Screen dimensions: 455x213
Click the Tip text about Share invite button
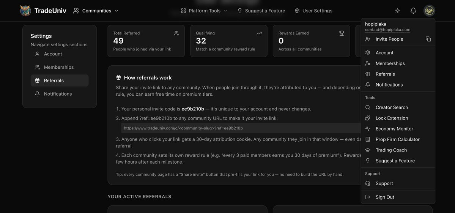230,175
